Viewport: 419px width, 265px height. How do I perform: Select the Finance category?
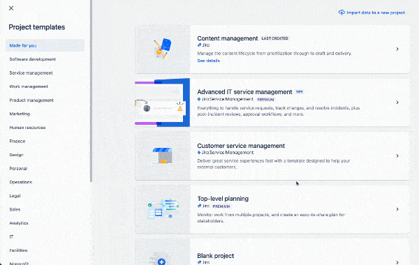[17, 141]
